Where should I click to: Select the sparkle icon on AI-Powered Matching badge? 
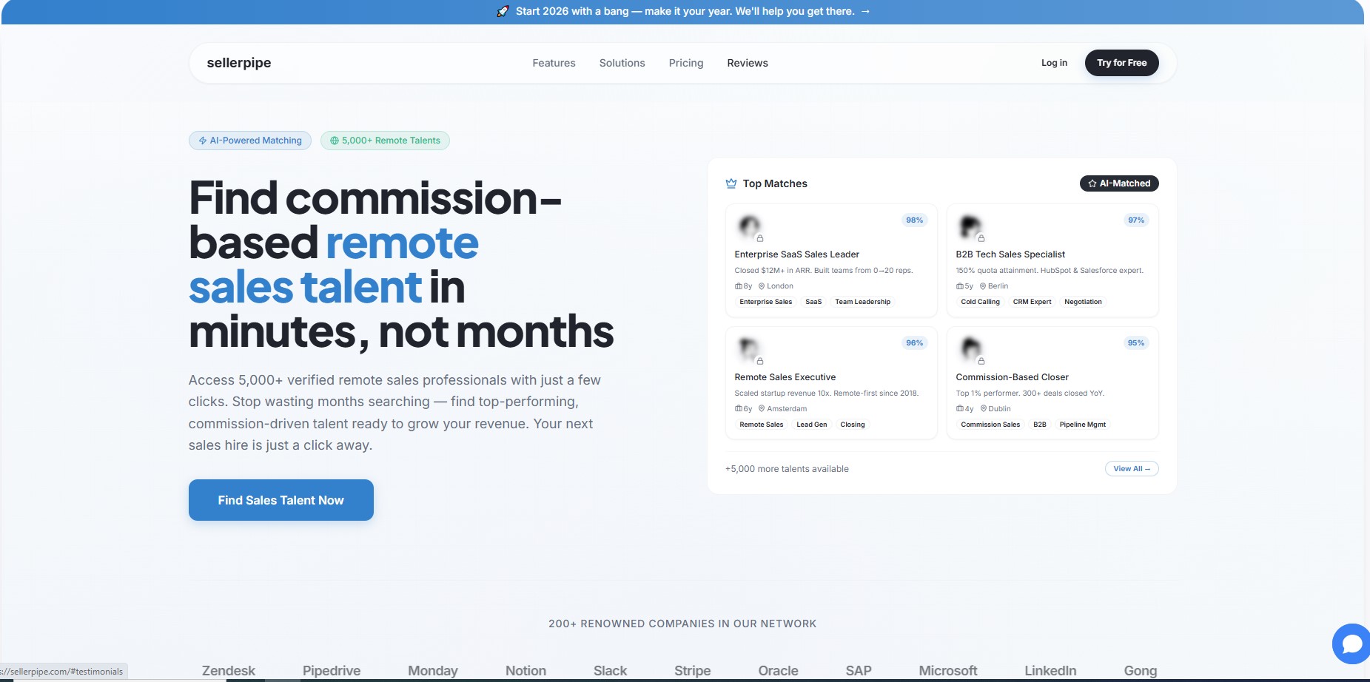pos(201,140)
